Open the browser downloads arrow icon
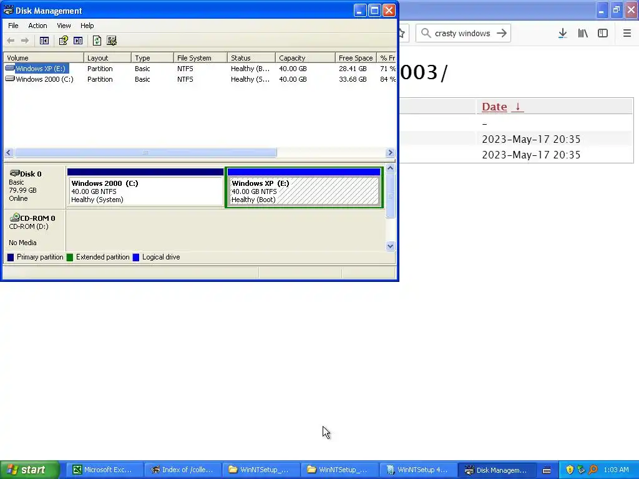Viewport: 639px width, 479px height. point(563,34)
